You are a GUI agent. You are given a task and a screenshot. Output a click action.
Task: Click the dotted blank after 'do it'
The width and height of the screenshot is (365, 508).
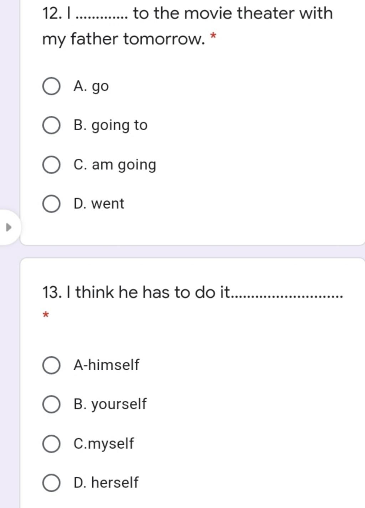(287, 296)
